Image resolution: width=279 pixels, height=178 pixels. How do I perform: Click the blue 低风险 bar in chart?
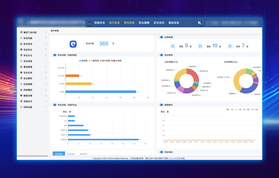101,92
